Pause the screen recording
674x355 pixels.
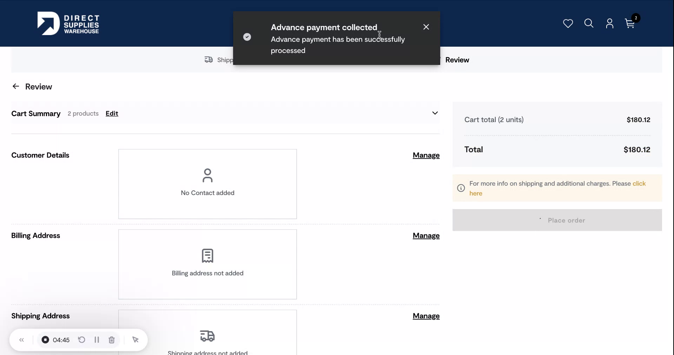coord(97,340)
